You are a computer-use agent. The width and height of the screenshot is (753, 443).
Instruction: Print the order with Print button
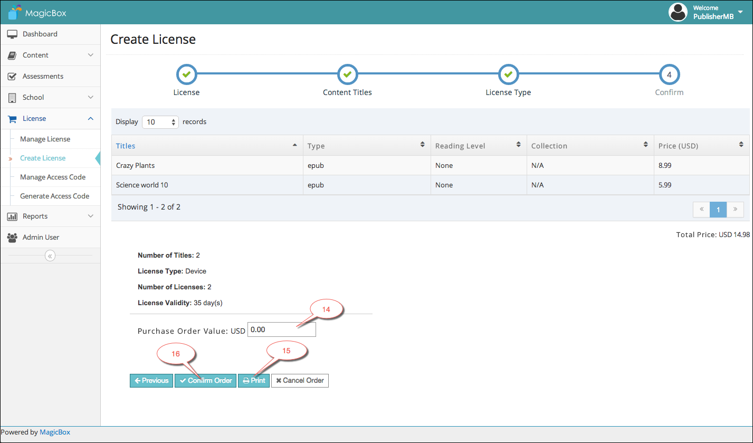[254, 381]
